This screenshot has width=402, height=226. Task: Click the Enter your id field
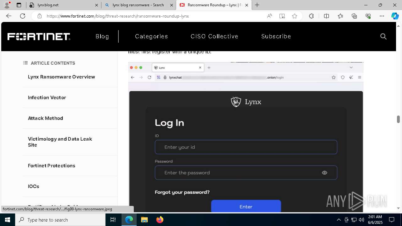[x=246, y=147]
